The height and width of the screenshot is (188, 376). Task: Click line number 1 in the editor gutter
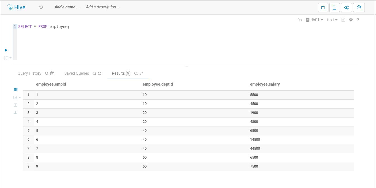(x=15, y=27)
